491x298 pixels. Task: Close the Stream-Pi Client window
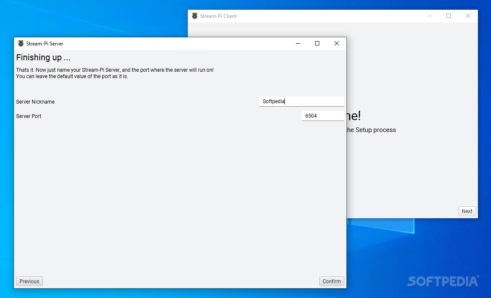point(468,16)
